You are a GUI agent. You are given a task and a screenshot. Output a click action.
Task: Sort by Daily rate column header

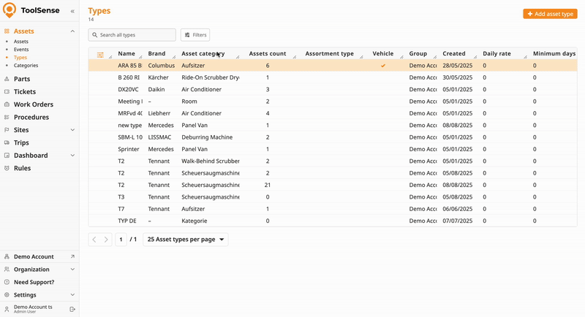(x=497, y=53)
